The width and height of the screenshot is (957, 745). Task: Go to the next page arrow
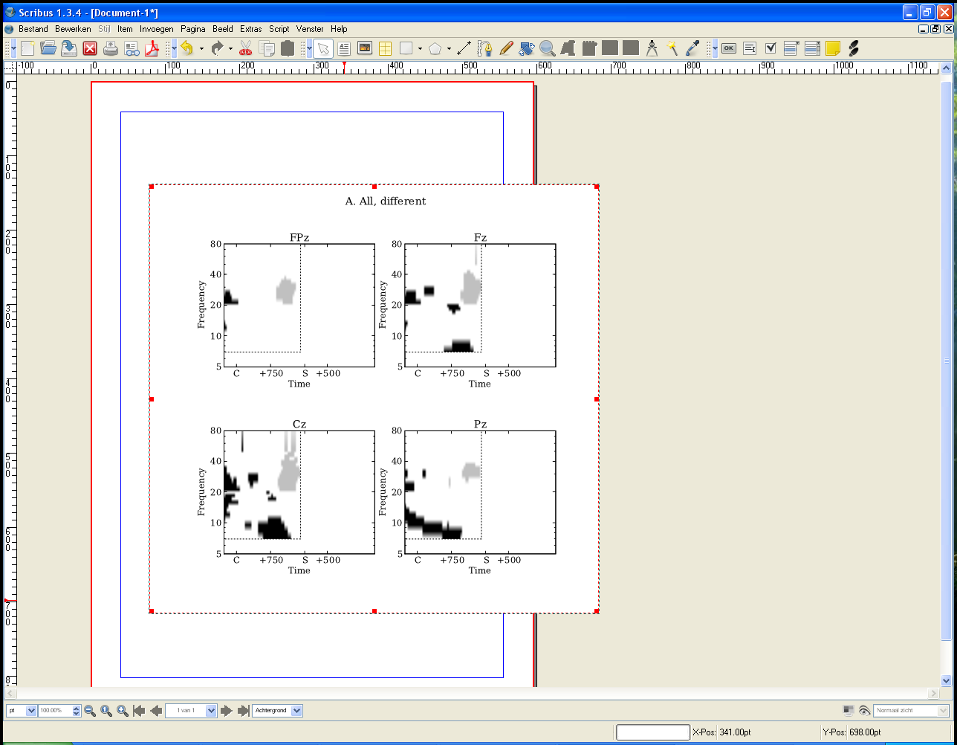point(227,711)
